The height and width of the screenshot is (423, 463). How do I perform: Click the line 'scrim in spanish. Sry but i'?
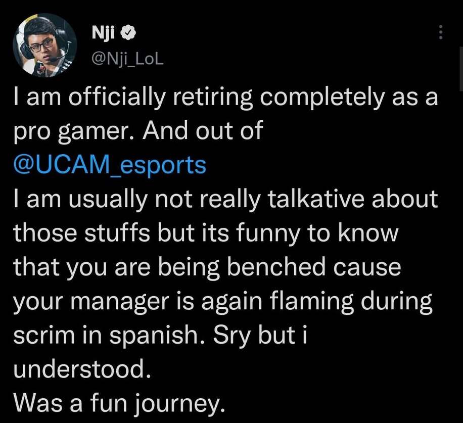(160, 336)
